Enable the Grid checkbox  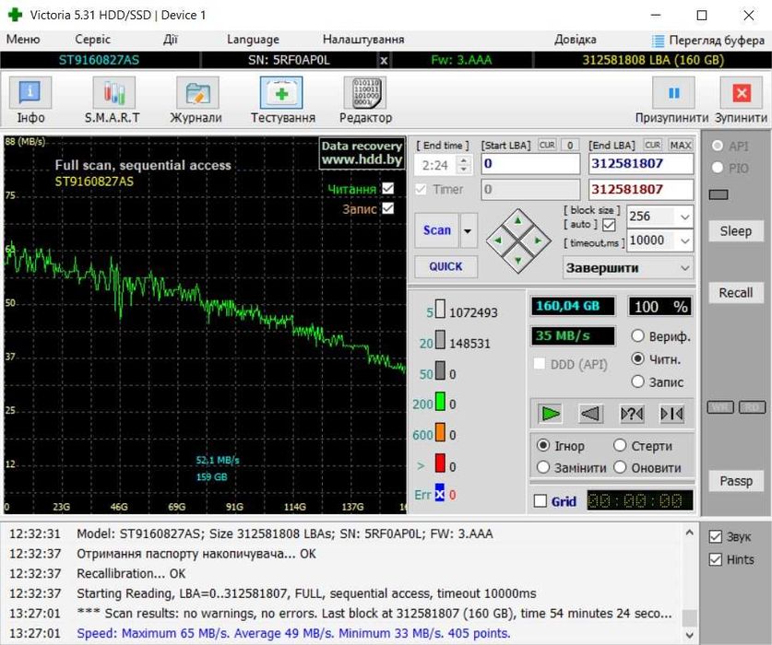pyautogui.click(x=540, y=501)
